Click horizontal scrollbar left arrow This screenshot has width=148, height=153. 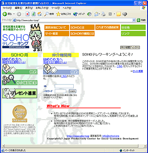3,146
